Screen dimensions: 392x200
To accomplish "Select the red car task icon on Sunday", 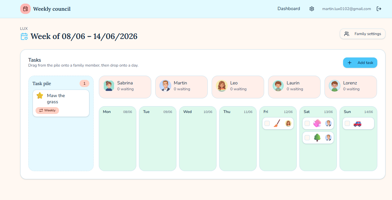I will coord(357,123).
